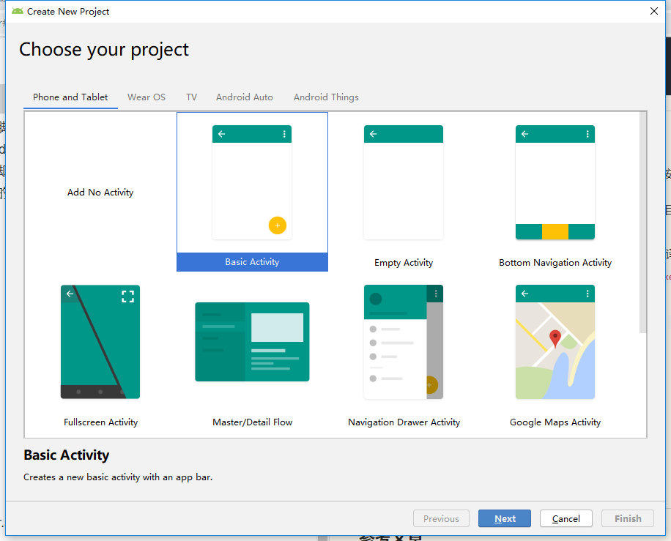This screenshot has height=541, width=671.
Task: Click the Android logo in title bar
Action: (x=18, y=11)
